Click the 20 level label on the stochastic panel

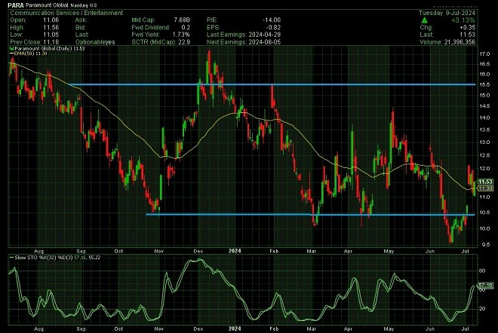482,309
